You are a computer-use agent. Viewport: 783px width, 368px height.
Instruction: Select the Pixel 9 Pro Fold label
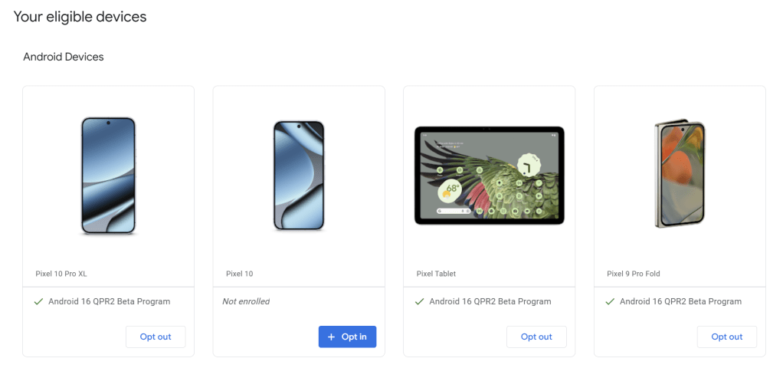coord(633,274)
